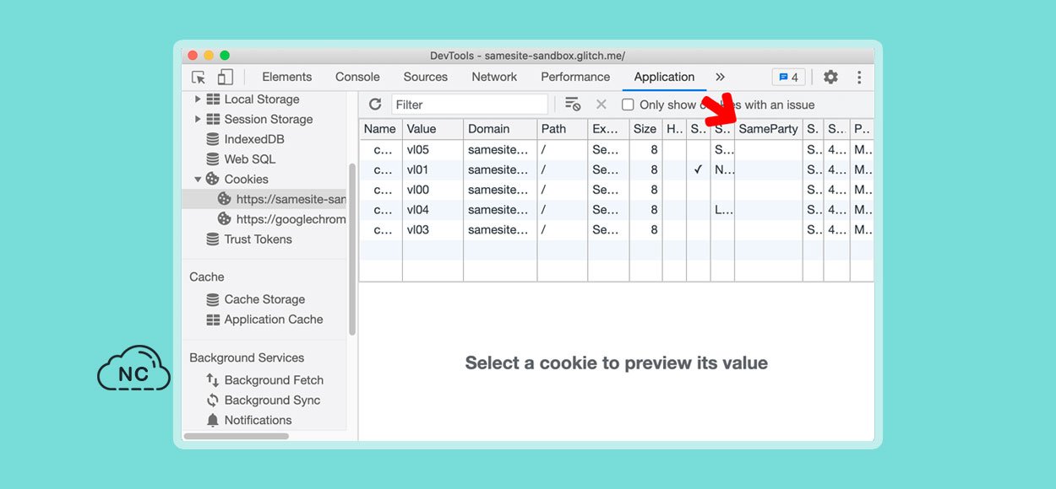The height and width of the screenshot is (489, 1056).
Task: Click the size 8 cell in vl03 row
Action: [646, 230]
